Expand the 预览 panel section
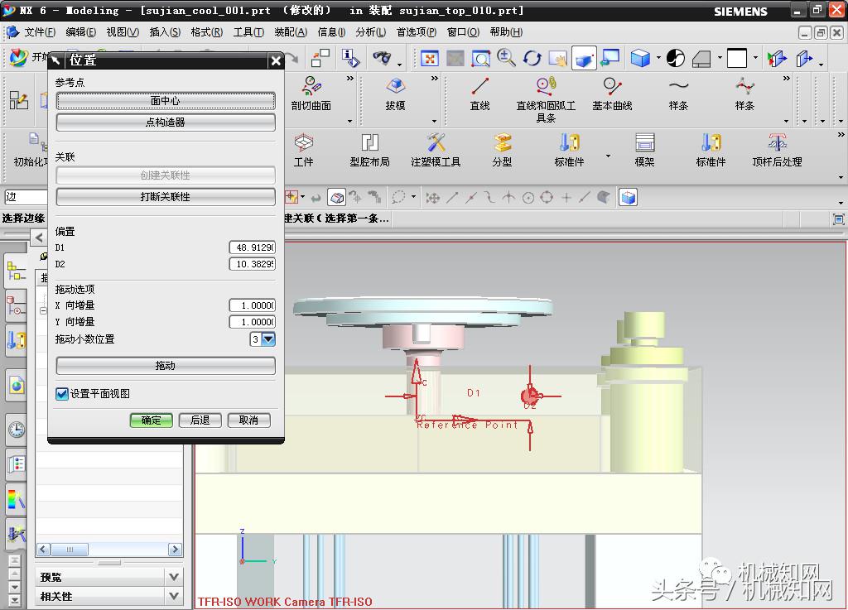 click(173, 577)
